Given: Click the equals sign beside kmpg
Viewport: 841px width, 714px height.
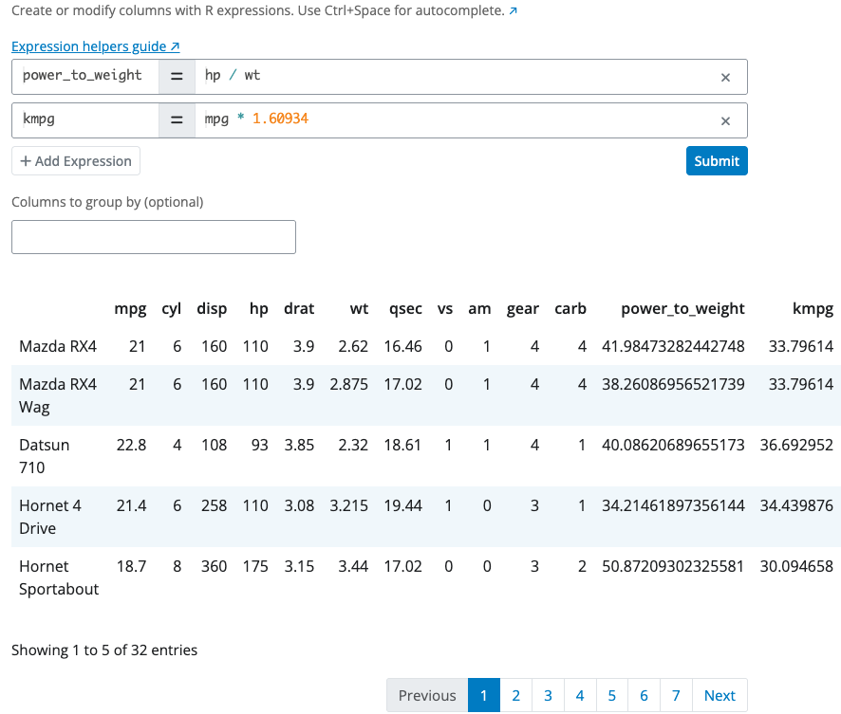Looking at the screenshot, I should [178, 120].
